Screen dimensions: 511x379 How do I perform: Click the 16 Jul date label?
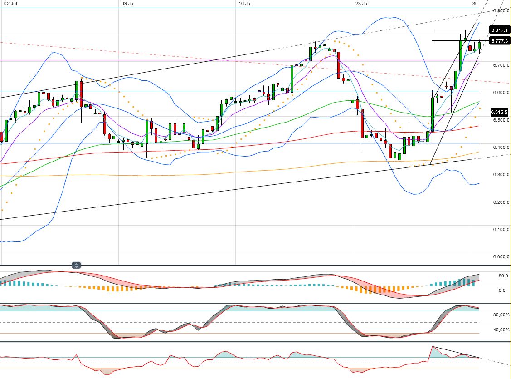coord(245,4)
